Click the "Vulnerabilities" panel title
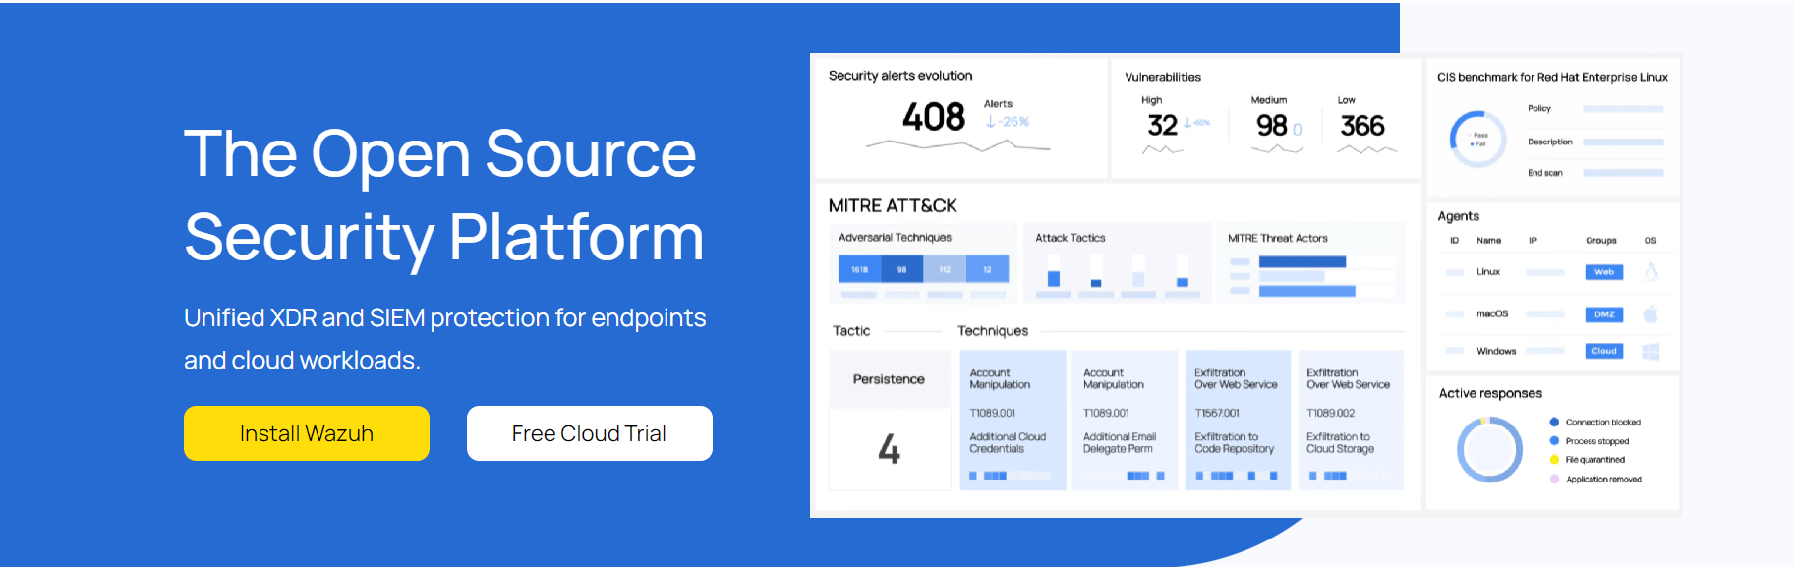This screenshot has width=1794, height=567. tap(1163, 77)
